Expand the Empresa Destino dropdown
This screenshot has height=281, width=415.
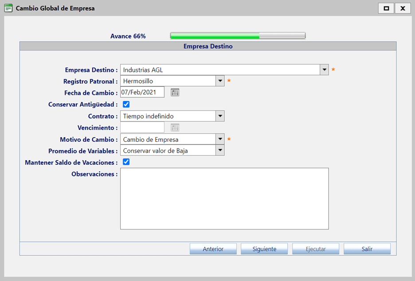pyautogui.click(x=324, y=70)
